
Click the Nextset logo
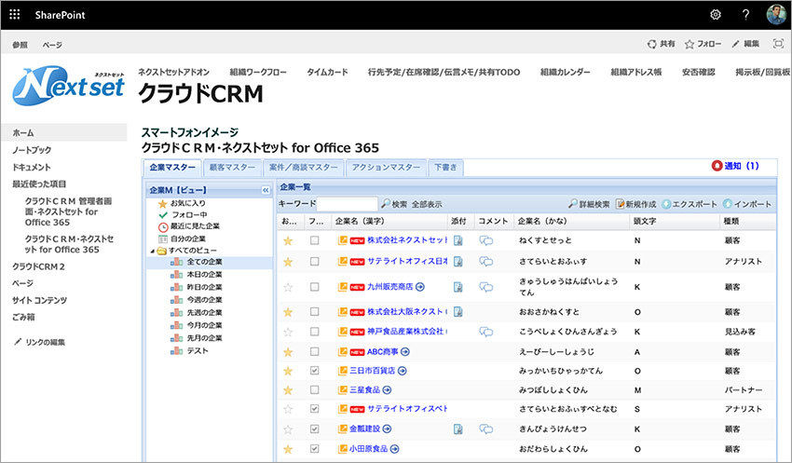[68, 86]
